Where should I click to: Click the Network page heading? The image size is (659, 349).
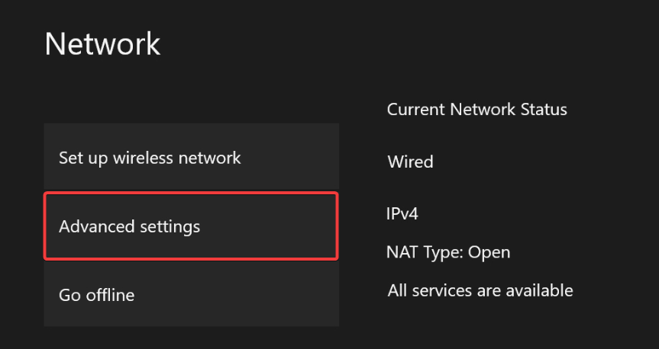pos(102,43)
